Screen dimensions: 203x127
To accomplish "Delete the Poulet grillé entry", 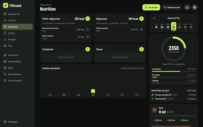I will click(142, 30).
